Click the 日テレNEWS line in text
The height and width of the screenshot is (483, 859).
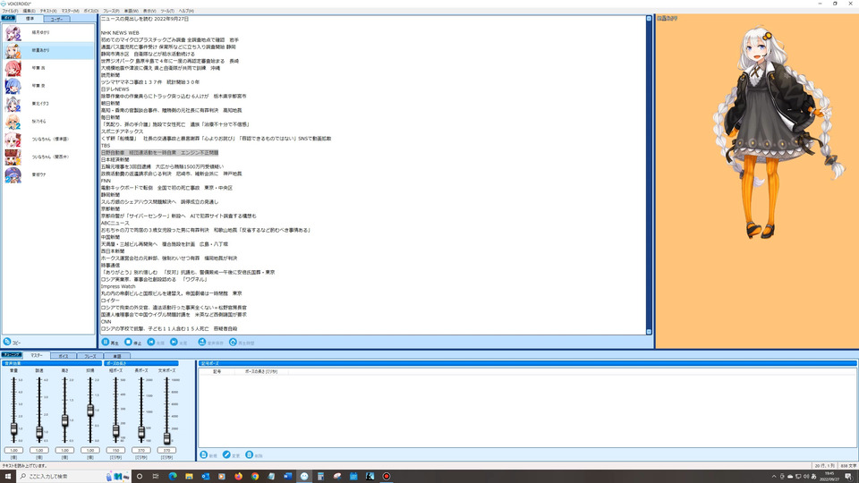click(x=115, y=89)
